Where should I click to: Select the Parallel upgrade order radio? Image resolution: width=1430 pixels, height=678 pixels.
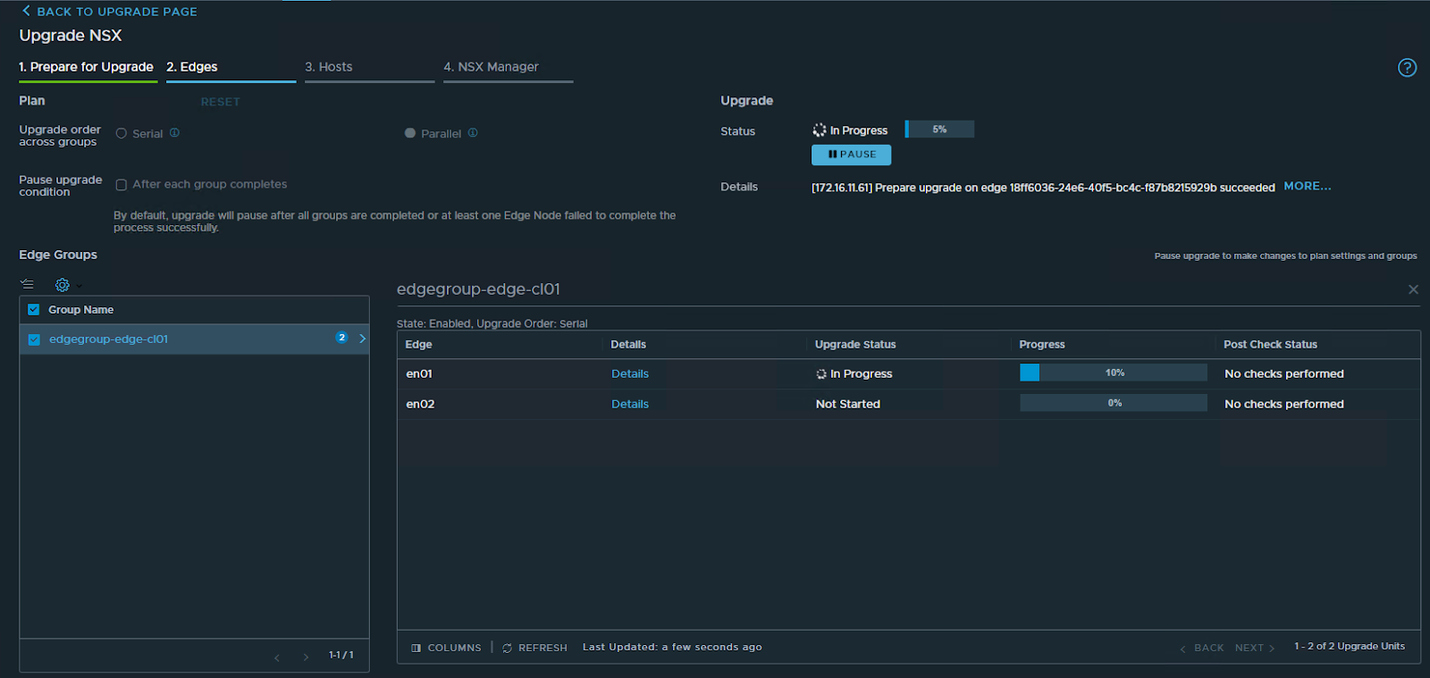(x=409, y=133)
